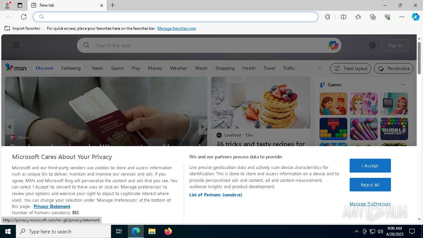
Task: Show next carousel news story
Action: 203,127
